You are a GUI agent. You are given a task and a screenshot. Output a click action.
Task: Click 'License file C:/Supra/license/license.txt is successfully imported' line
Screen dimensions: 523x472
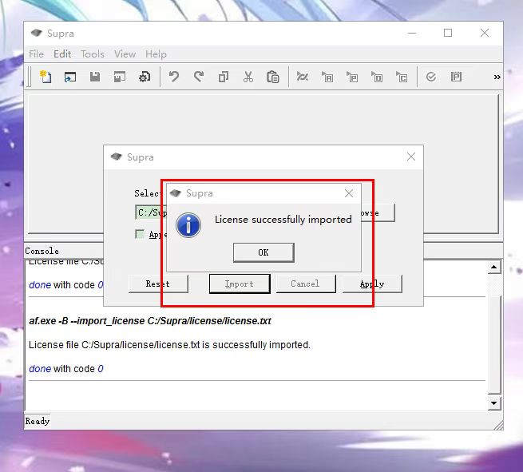(169, 344)
